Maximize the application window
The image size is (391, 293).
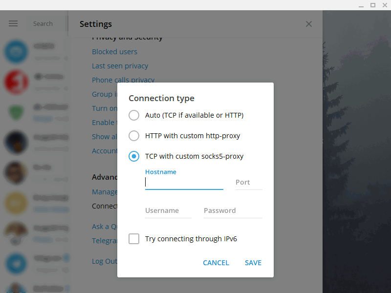coord(373,5)
